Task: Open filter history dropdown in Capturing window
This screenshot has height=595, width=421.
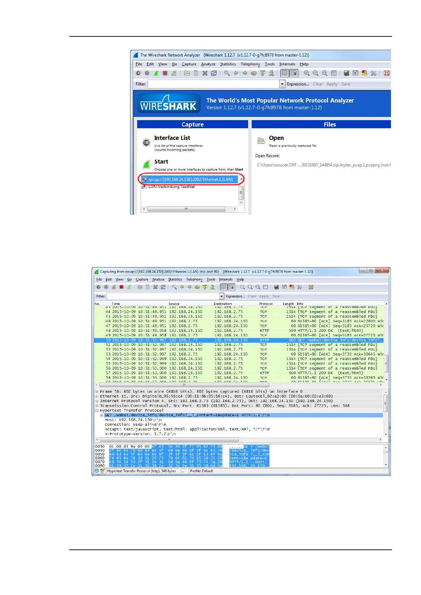Action: (222, 296)
